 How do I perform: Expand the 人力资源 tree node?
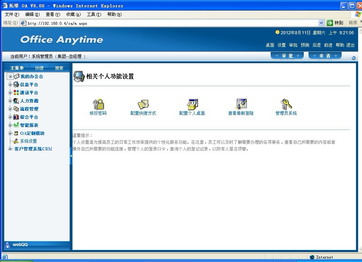pyautogui.click(x=11, y=101)
